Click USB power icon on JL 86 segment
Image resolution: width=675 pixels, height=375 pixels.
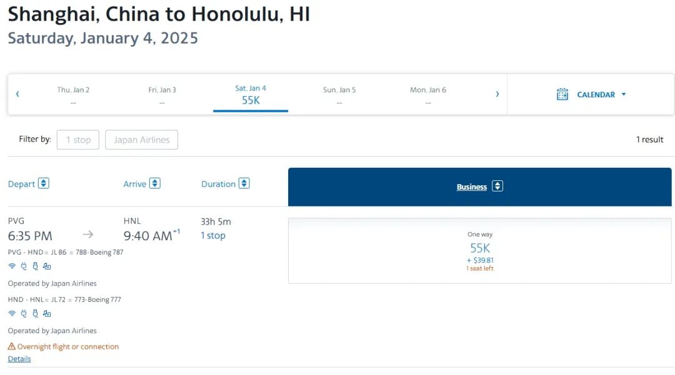coord(35,266)
